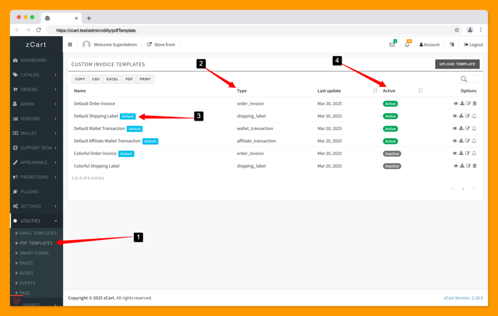Click bell icon for Colorful Order Invoice
The width and height of the screenshot is (498, 316).
pyautogui.click(x=474, y=154)
